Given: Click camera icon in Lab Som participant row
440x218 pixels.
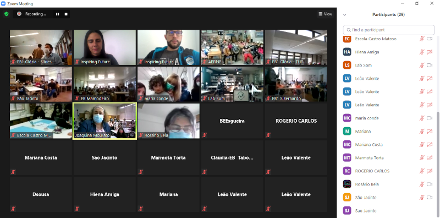Looking at the screenshot, I should coord(430,65).
